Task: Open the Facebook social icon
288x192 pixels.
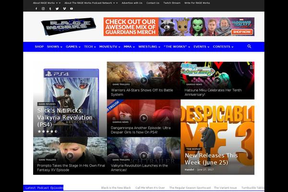Action: click(36, 9)
